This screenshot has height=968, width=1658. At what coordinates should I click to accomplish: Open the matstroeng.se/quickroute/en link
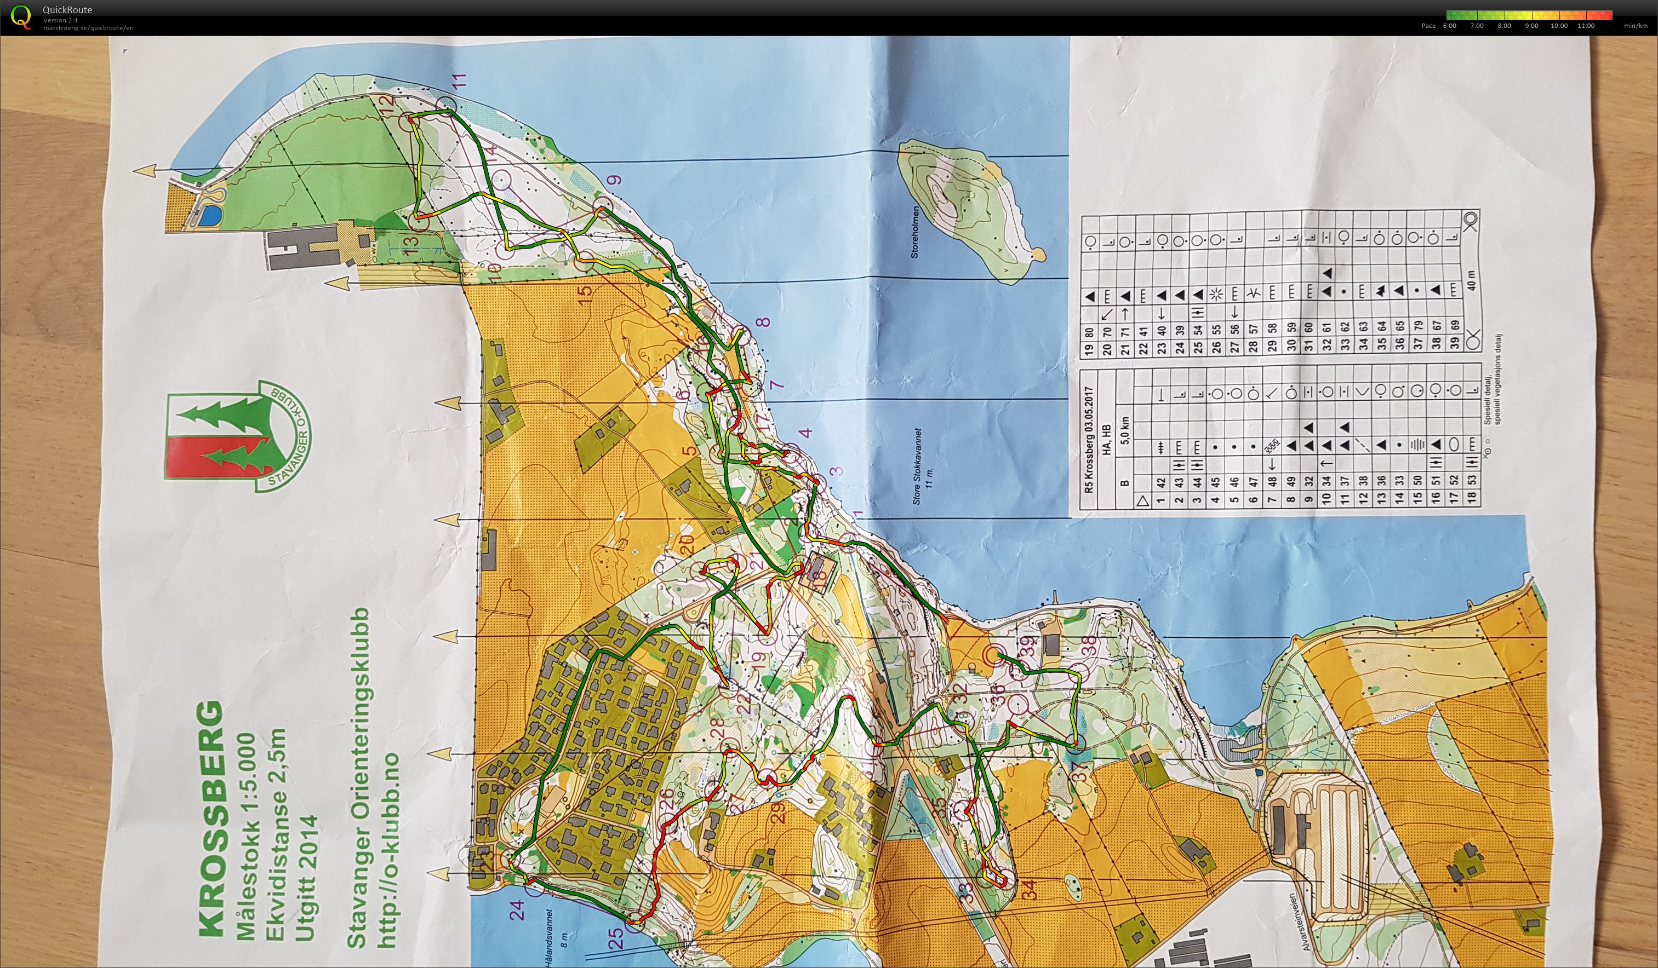[x=88, y=28]
